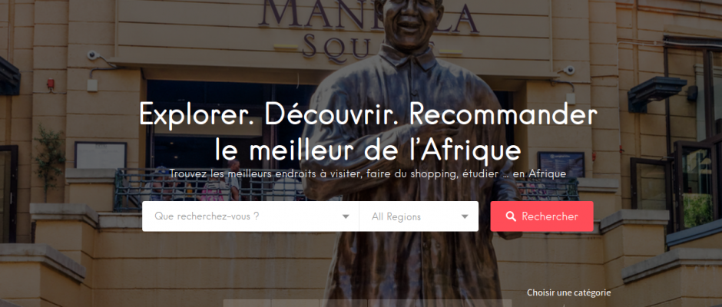Image resolution: width=722 pixels, height=307 pixels.
Task: Expand the "Que recherchez-vous ?" dropdown arrow
Action: tap(346, 216)
